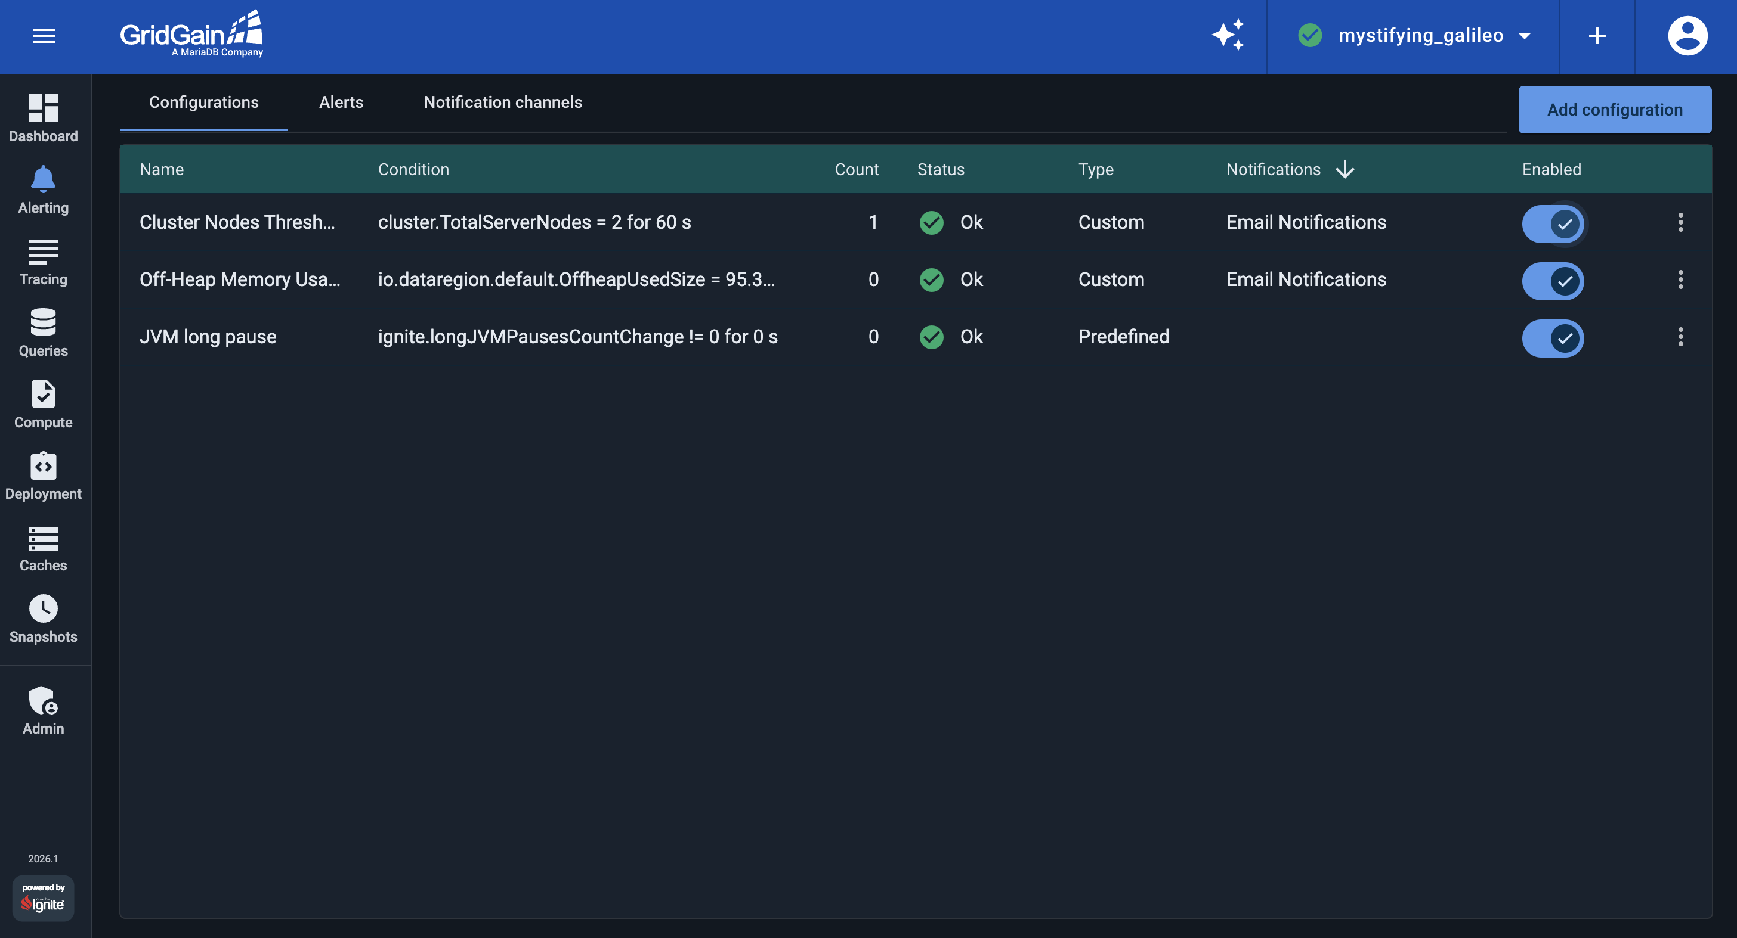Click condition io.dataregion.default.OffheapUsedSize
This screenshot has height=938, width=1737.
tap(577, 279)
